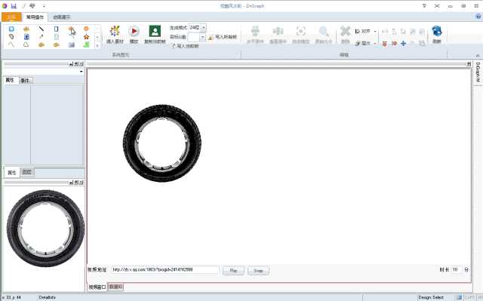This screenshot has height=301, width=483.
Task: Select the orange circle shape in gallery
Action: tap(86, 29)
